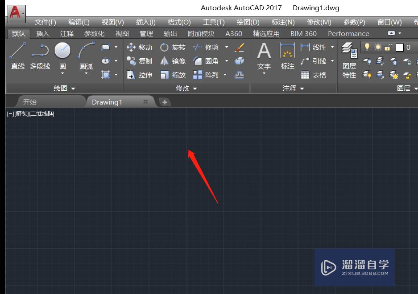Expand the 圆弧 (Arc) dropdown
Image resolution: width=418 pixels, height=294 pixels.
click(85, 73)
